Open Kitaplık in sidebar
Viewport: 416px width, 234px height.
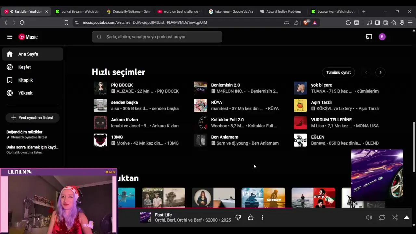(x=32, y=80)
